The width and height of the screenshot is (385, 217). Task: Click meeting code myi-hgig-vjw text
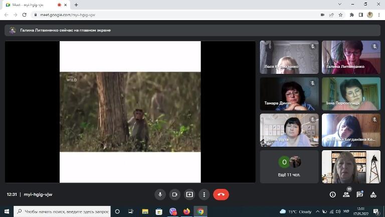pyautogui.click(x=38, y=194)
